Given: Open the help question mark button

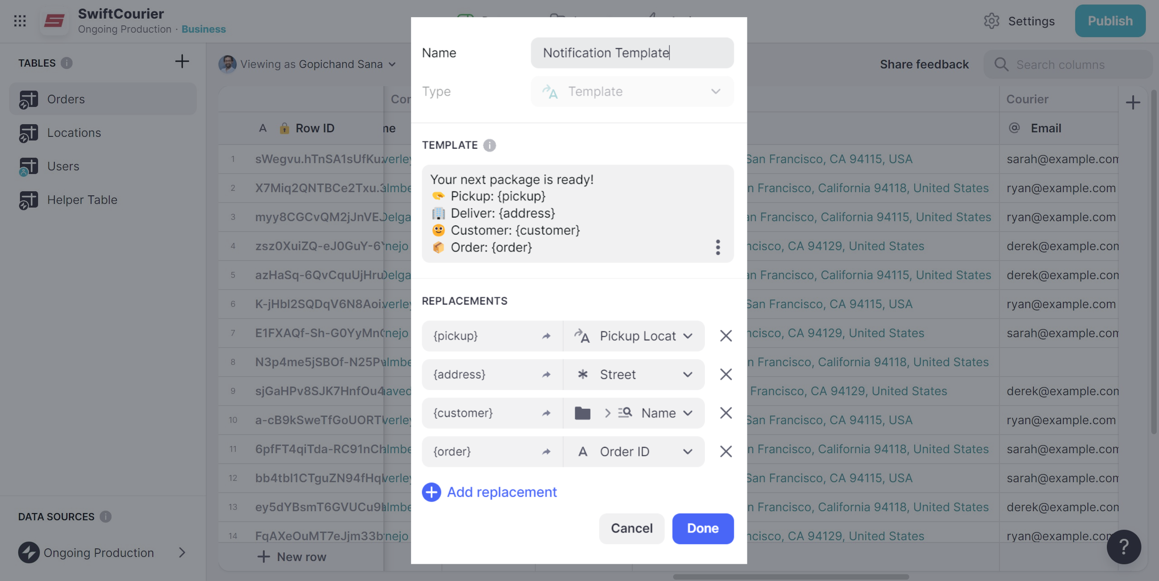Looking at the screenshot, I should [x=1124, y=547].
